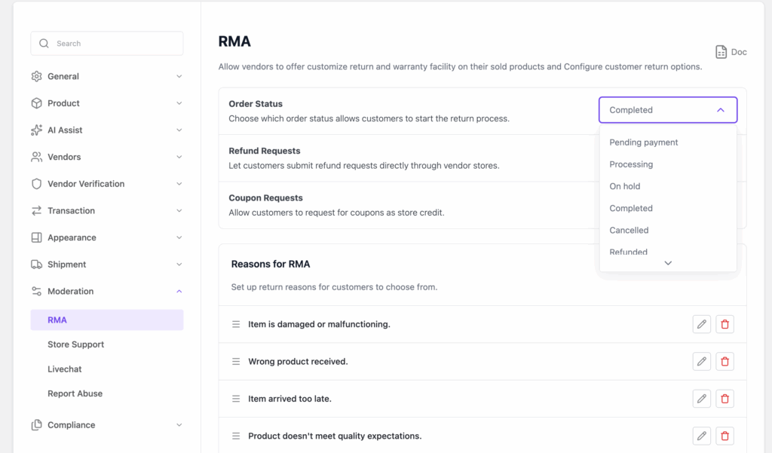Click the down chevron in the status dropdown

pyautogui.click(x=667, y=262)
